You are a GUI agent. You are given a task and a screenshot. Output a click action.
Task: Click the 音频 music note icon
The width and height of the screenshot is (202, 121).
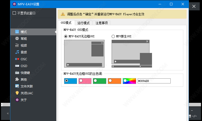[17, 52]
